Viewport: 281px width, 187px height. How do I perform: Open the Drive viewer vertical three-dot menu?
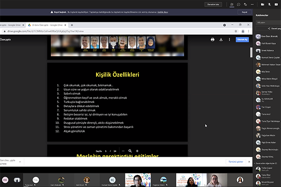[x=229, y=39]
